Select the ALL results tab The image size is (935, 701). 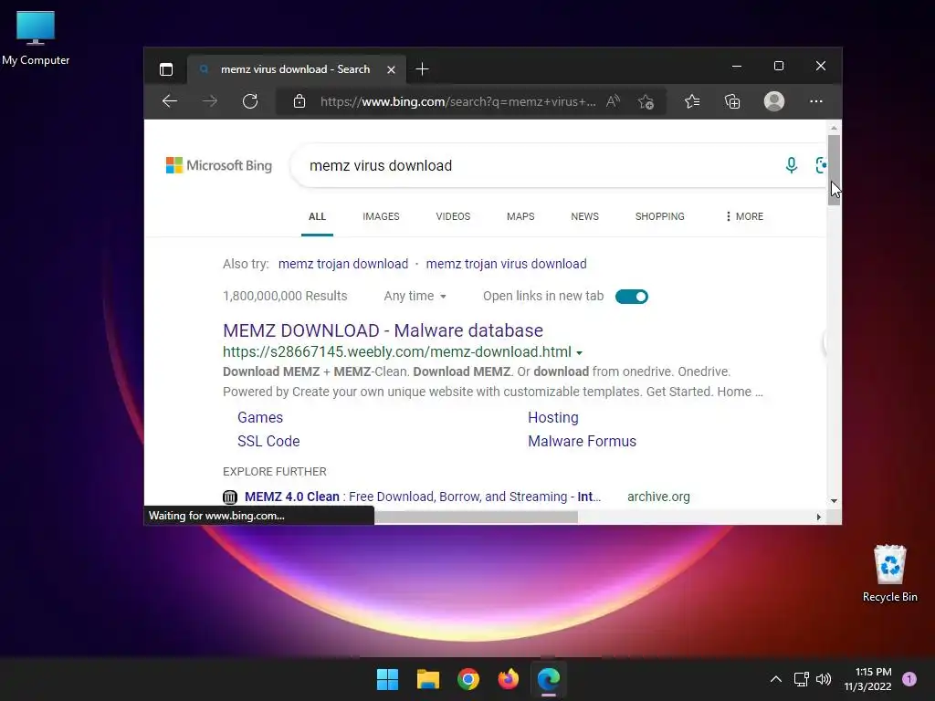coord(317,216)
